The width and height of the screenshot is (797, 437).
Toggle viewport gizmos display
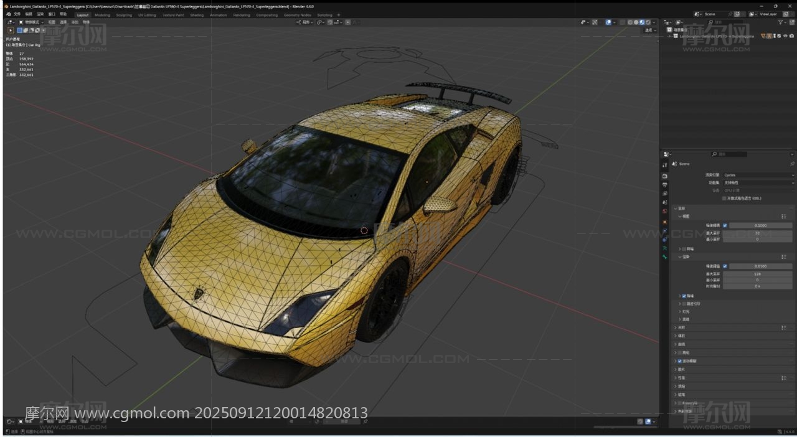pos(595,22)
